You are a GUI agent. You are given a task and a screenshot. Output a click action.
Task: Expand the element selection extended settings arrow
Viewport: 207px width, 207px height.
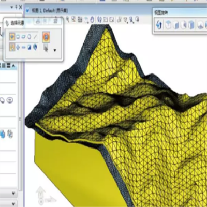pos(55,50)
